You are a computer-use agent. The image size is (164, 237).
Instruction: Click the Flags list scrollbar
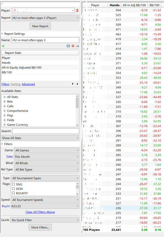[77, 189]
